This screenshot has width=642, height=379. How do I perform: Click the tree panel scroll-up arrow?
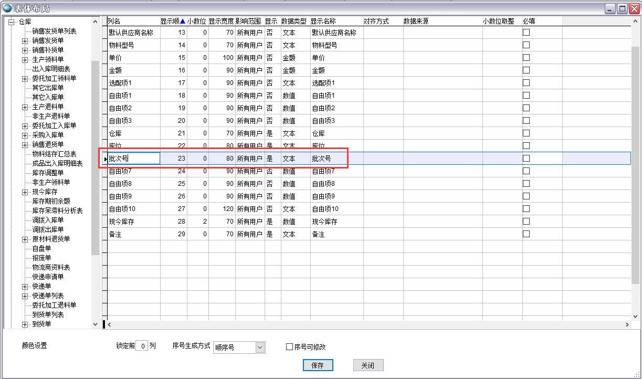[x=95, y=22]
